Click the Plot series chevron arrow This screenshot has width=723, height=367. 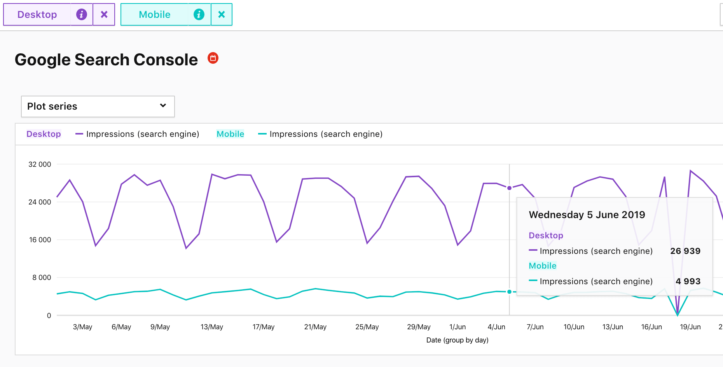pos(163,106)
